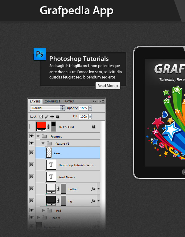Select the Photoshop Tutorials Sed s... layer name
The image size is (185, 237).
click(x=77, y=165)
